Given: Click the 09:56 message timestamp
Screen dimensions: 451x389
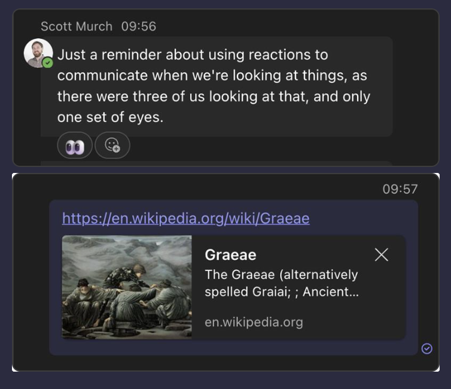Looking at the screenshot, I should coord(138,26).
